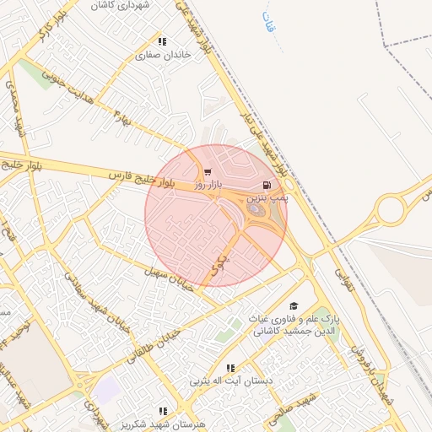Screen dimensions: 432x432
Task: Select the بازار روز place label
Action: pos(208,185)
